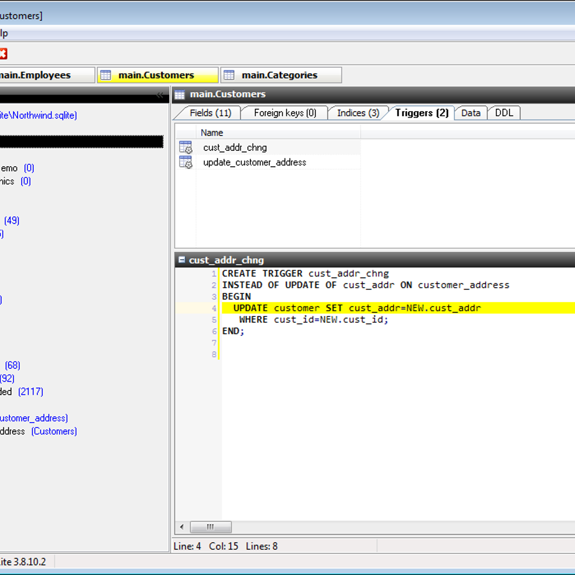Click table icon on main.Categories tab

coord(229,75)
